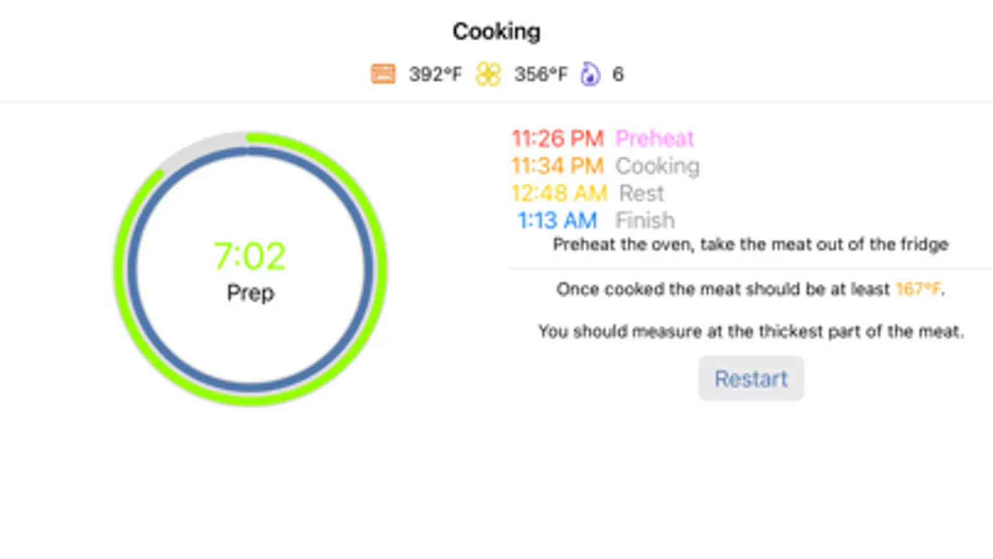Click the yellow fan oven icon

pos(488,74)
